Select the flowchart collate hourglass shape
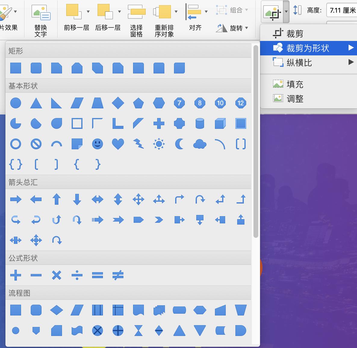357x348 pixels. (138, 331)
